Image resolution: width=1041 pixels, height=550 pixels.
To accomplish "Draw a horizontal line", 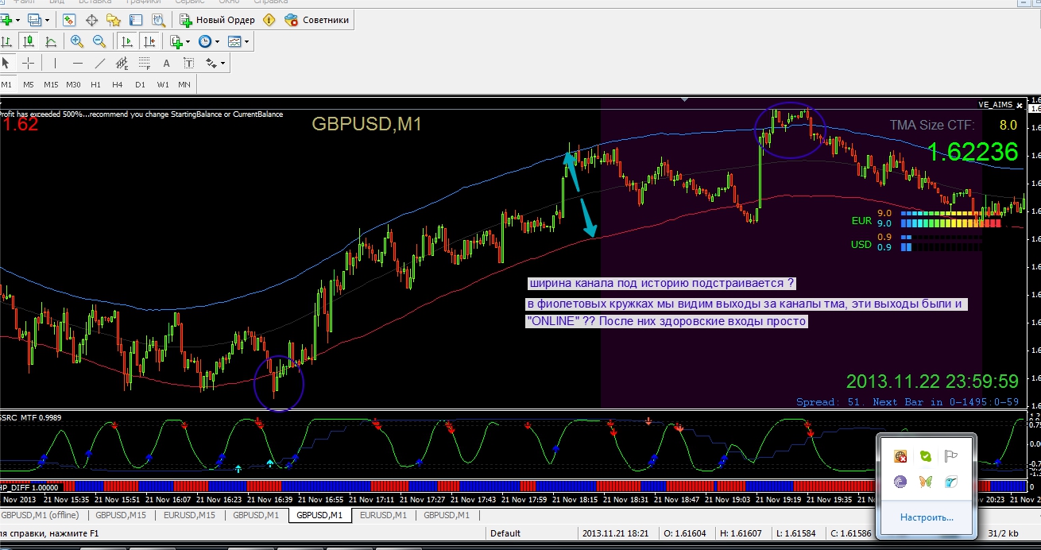I will tap(77, 63).
